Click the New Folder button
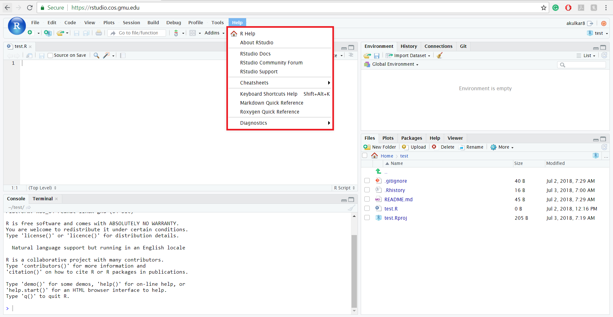Image resolution: width=613 pixels, height=317 pixels. tap(380, 147)
